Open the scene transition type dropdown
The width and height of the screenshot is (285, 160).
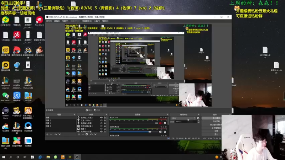click(x=183, y=118)
